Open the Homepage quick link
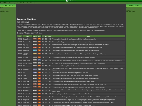 pos(13,3)
